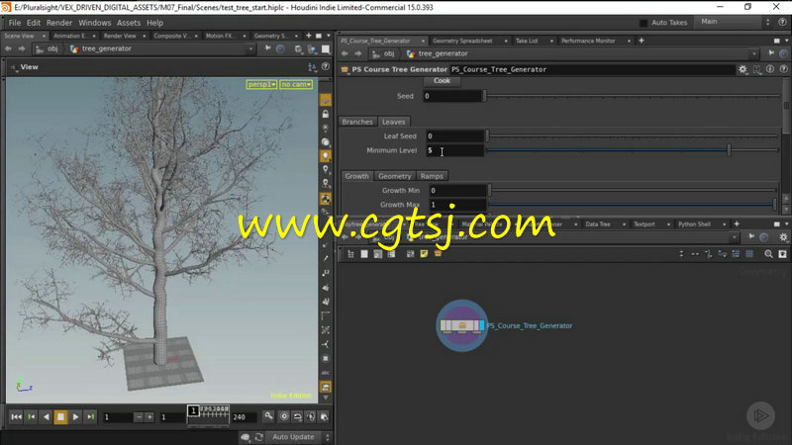Stop playback

click(60, 416)
